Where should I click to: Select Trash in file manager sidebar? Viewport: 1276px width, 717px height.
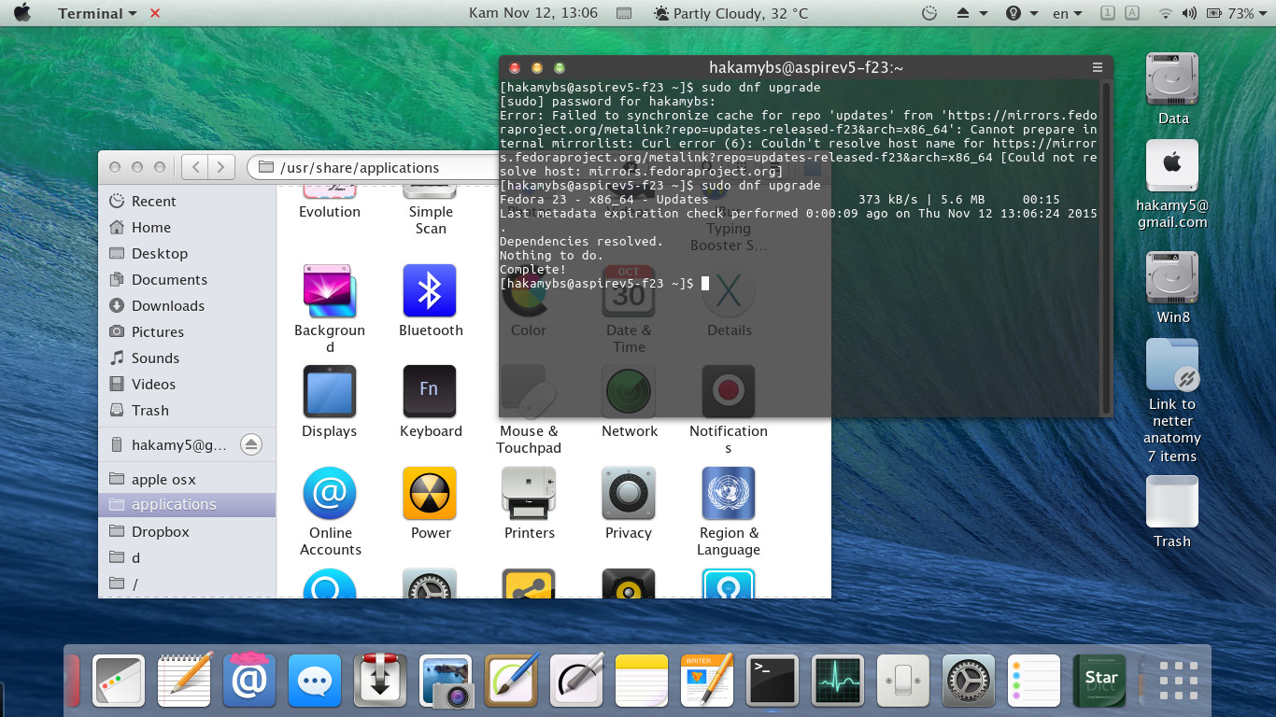187,410
